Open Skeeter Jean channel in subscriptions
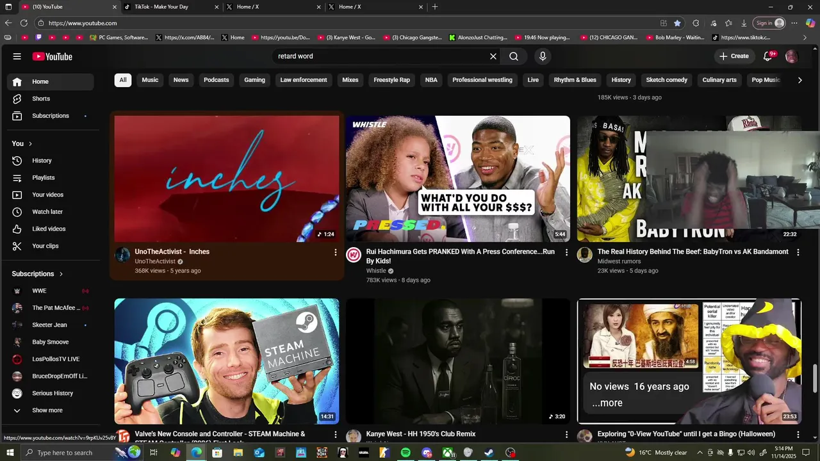Viewport: 820px width, 461px height. point(50,325)
